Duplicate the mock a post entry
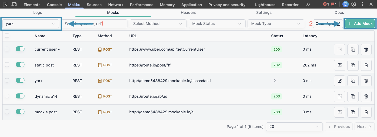 click(x=353, y=112)
